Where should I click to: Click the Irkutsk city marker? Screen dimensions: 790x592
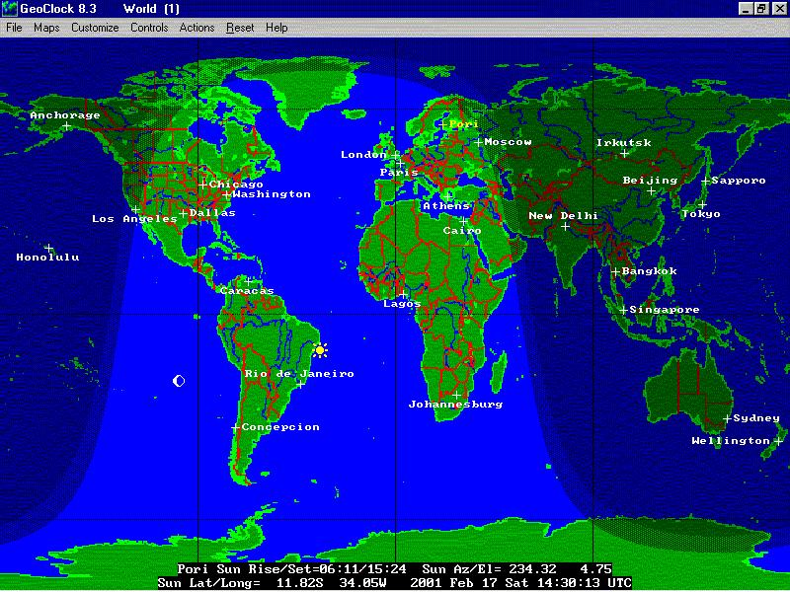(x=624, y=153)
